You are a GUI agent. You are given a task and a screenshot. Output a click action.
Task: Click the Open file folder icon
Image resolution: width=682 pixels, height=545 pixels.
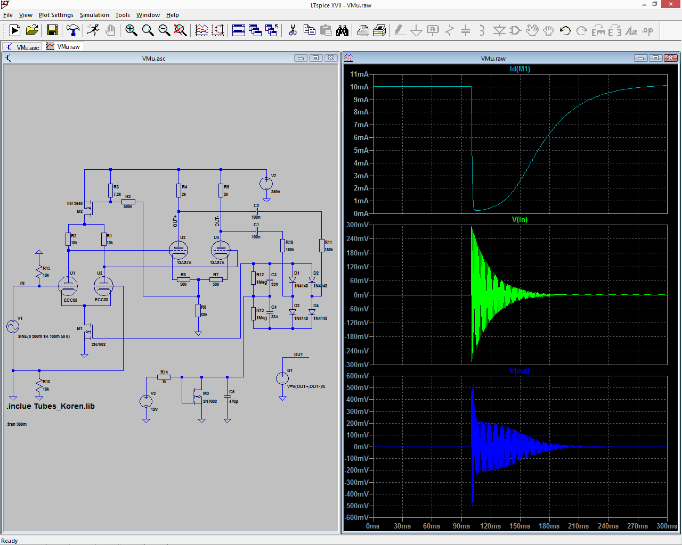pos(32,30)
